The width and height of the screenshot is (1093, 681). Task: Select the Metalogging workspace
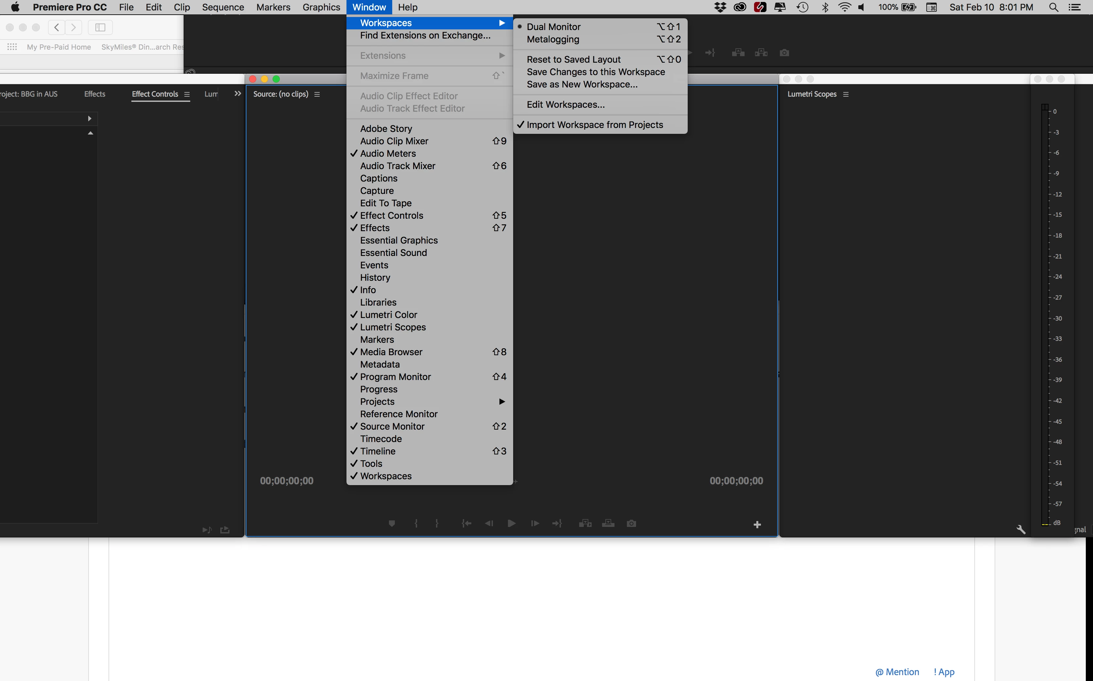(553, 39)
